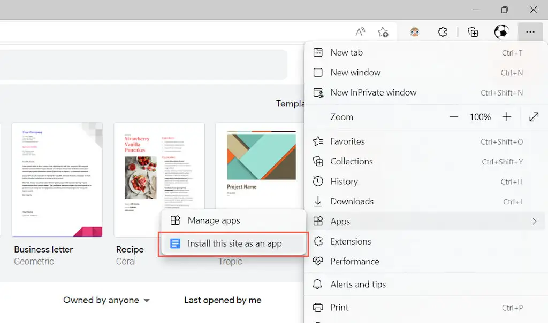Choose Install this site as an app

pyautogui.click(x=233, y=243)
